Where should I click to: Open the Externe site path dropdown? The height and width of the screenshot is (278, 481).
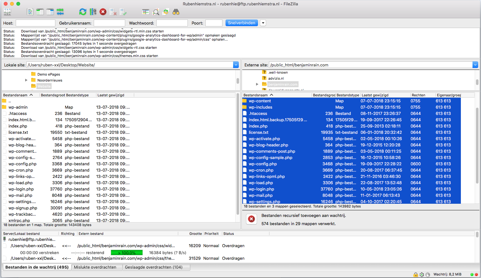(x=475, y=65)
